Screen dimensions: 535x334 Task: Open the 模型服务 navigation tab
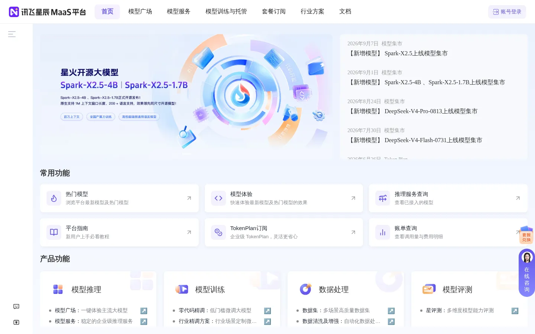[x=179, y=12]
